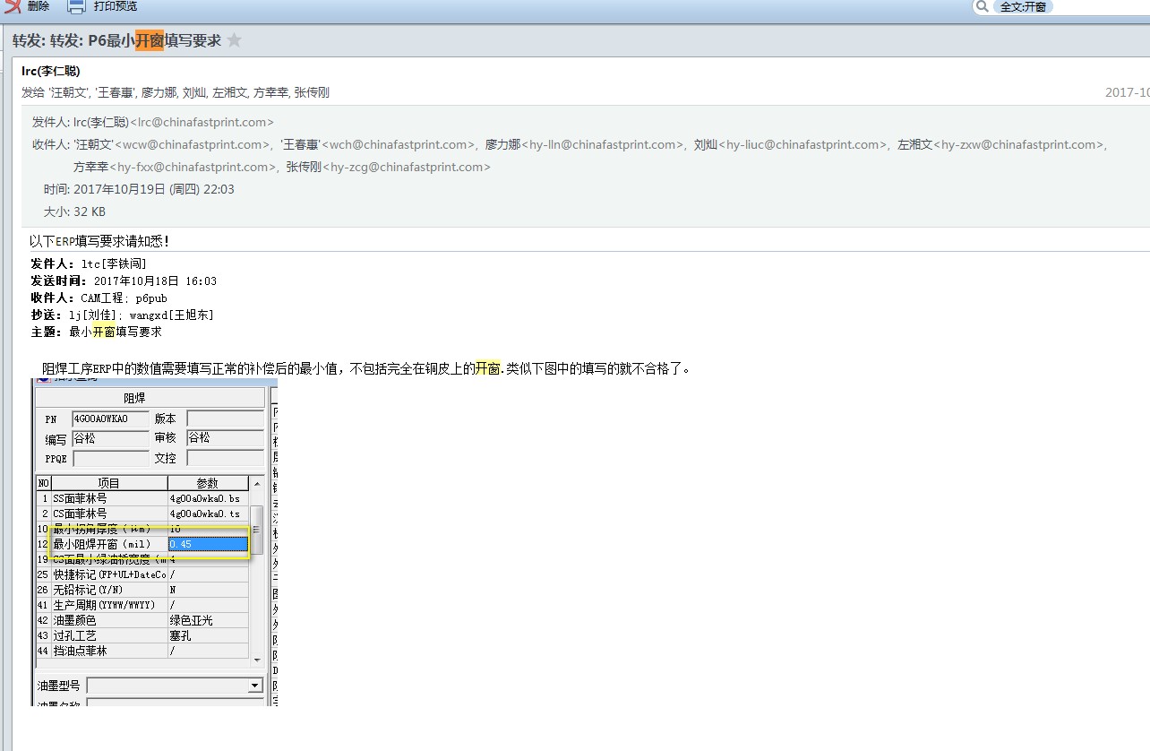Click the 4g00a0wka0.bs cell for SS面菲林号
Image resolution: width=1150 pixels, height=751 pixels.
[208, 498]
